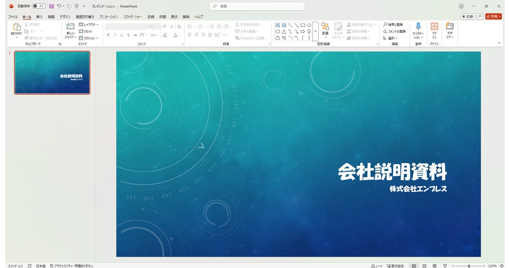Click the Save icon in the title bar
The width and height of the screenshot is (510, 268).
point(51,6)
